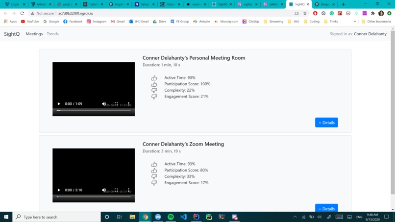Open Spotify from the taskbar
395x222 pixels.
[x=171, y=217]
